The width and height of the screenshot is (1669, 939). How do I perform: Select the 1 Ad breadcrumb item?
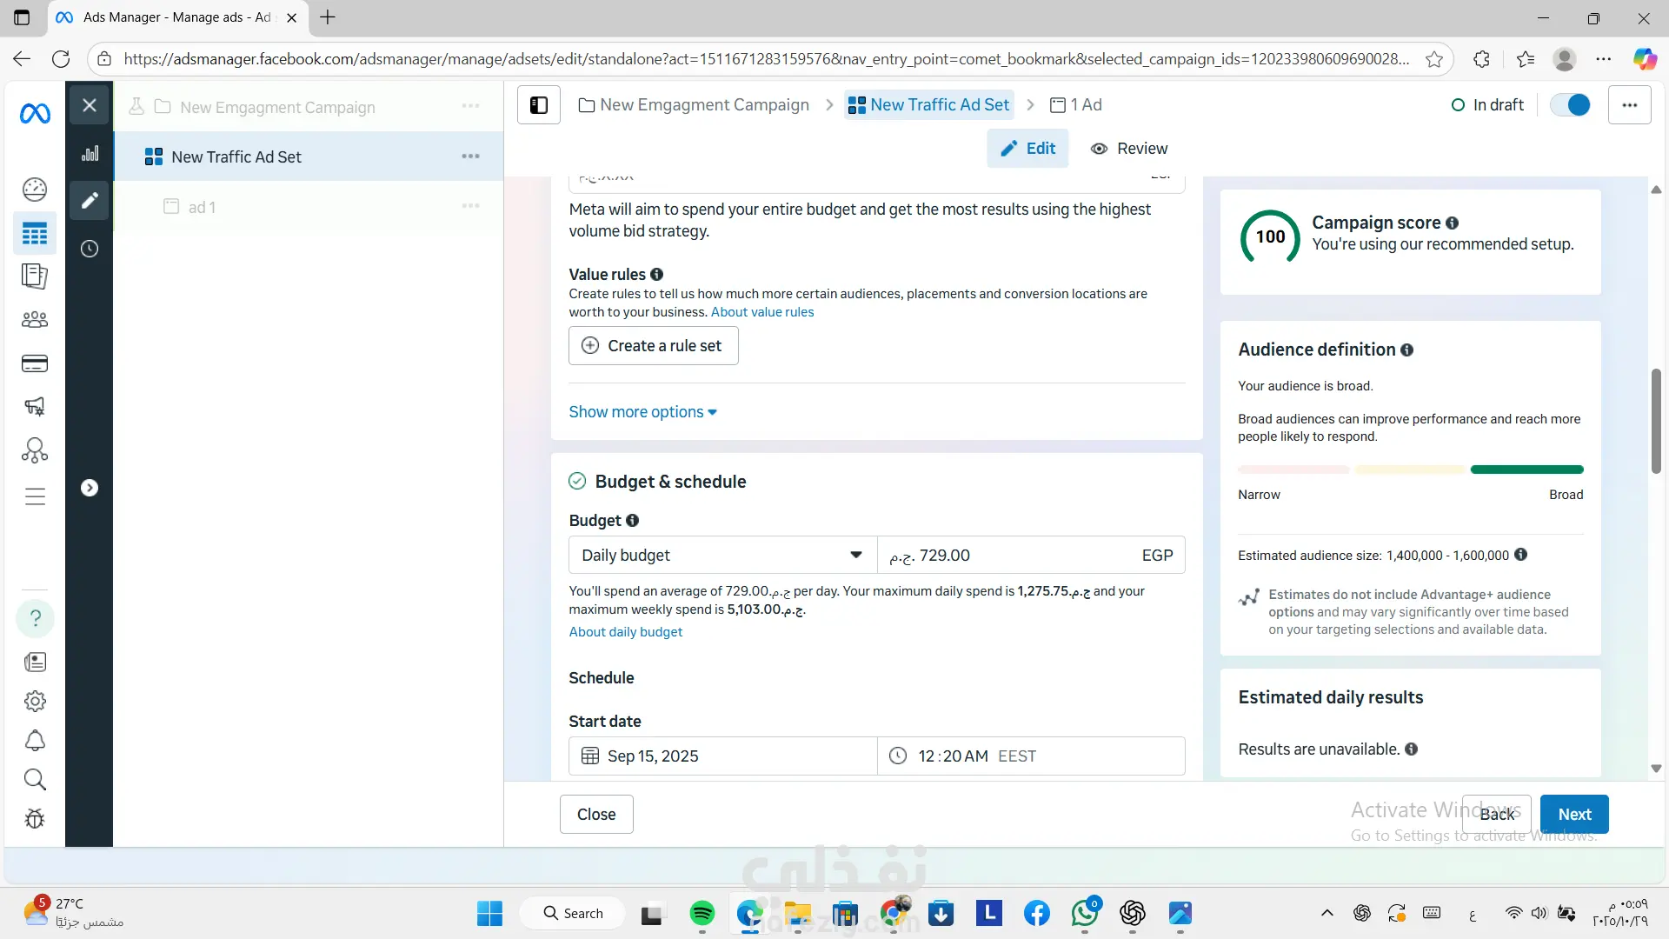coord(1076,105)
